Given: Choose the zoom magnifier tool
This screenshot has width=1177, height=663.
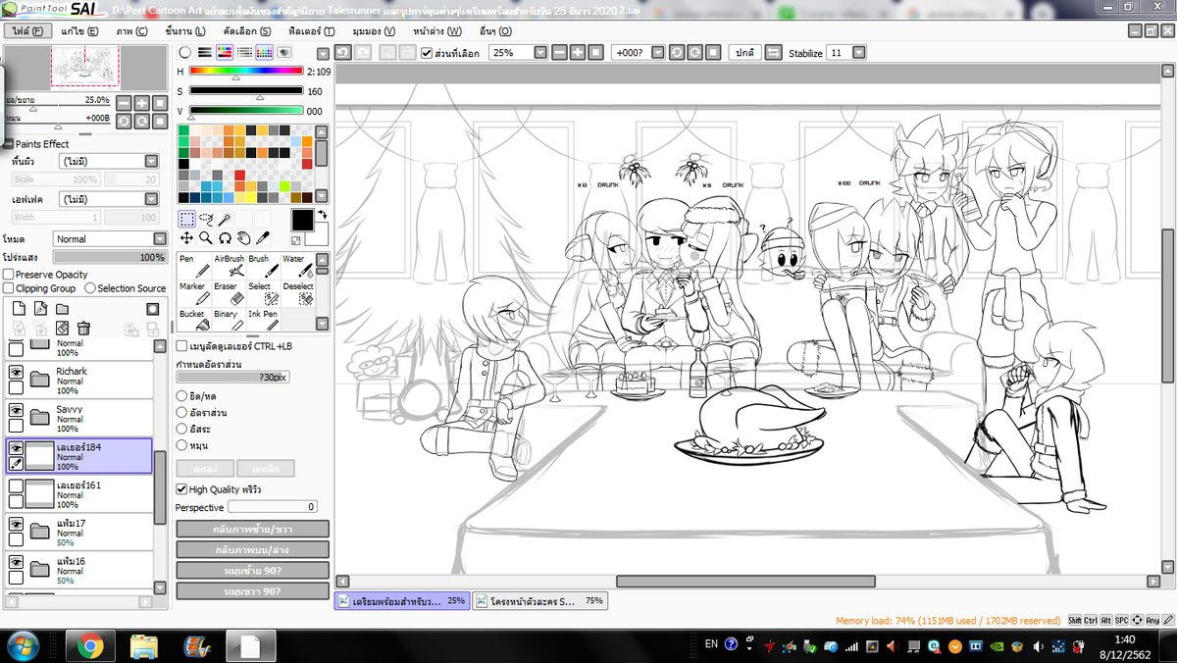Looking at the screenshot, I should pos(206,237).
